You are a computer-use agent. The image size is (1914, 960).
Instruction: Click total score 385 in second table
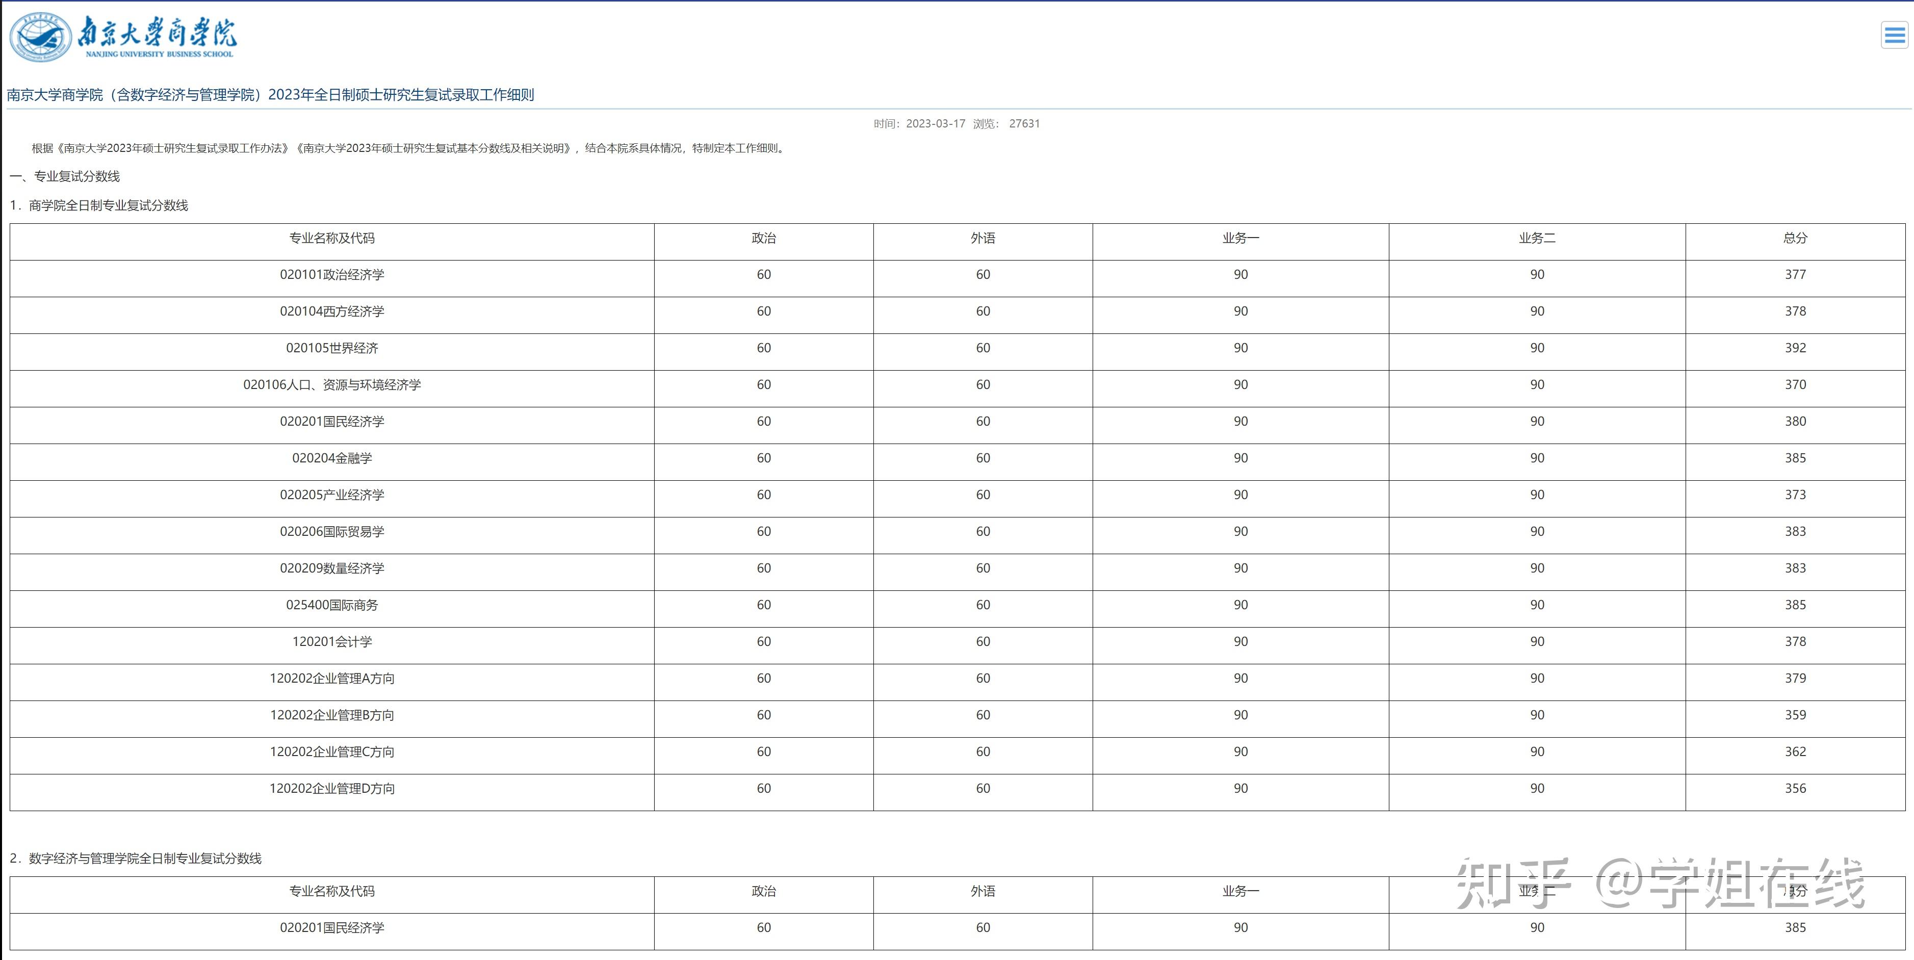click(1794, 928)
